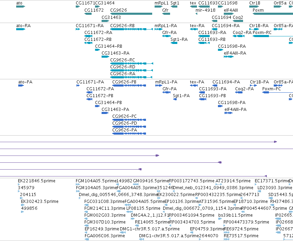Open EST FGM307D10.3prime label

105,222
